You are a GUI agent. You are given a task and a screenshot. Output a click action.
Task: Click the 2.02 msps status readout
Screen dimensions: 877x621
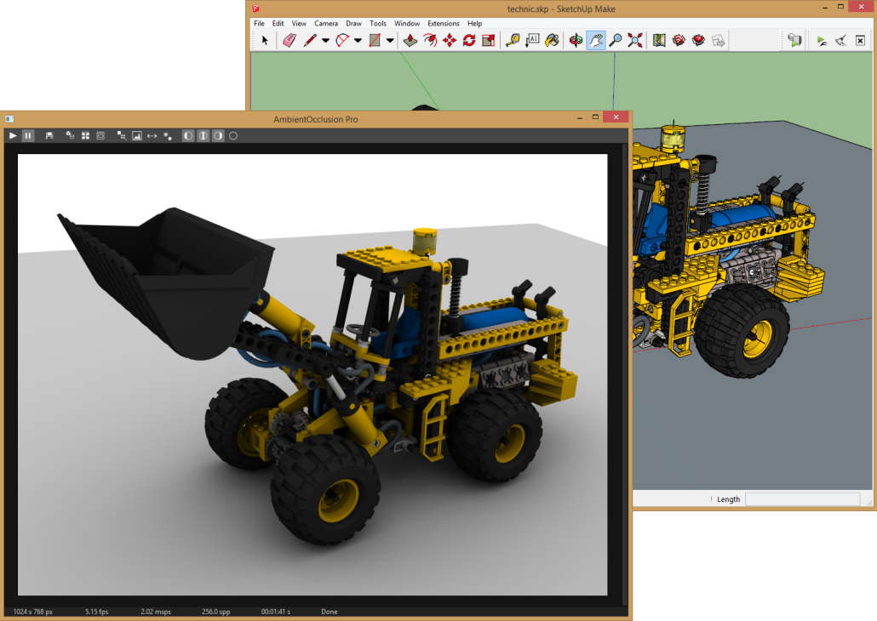point(156,612)
